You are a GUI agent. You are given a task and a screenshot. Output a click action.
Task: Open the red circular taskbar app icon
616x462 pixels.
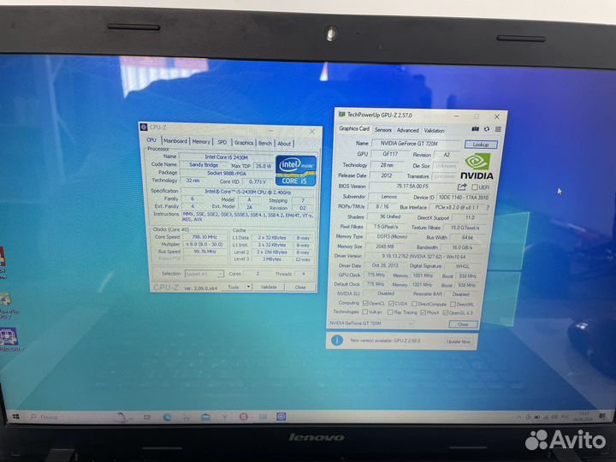click(244, 417)
